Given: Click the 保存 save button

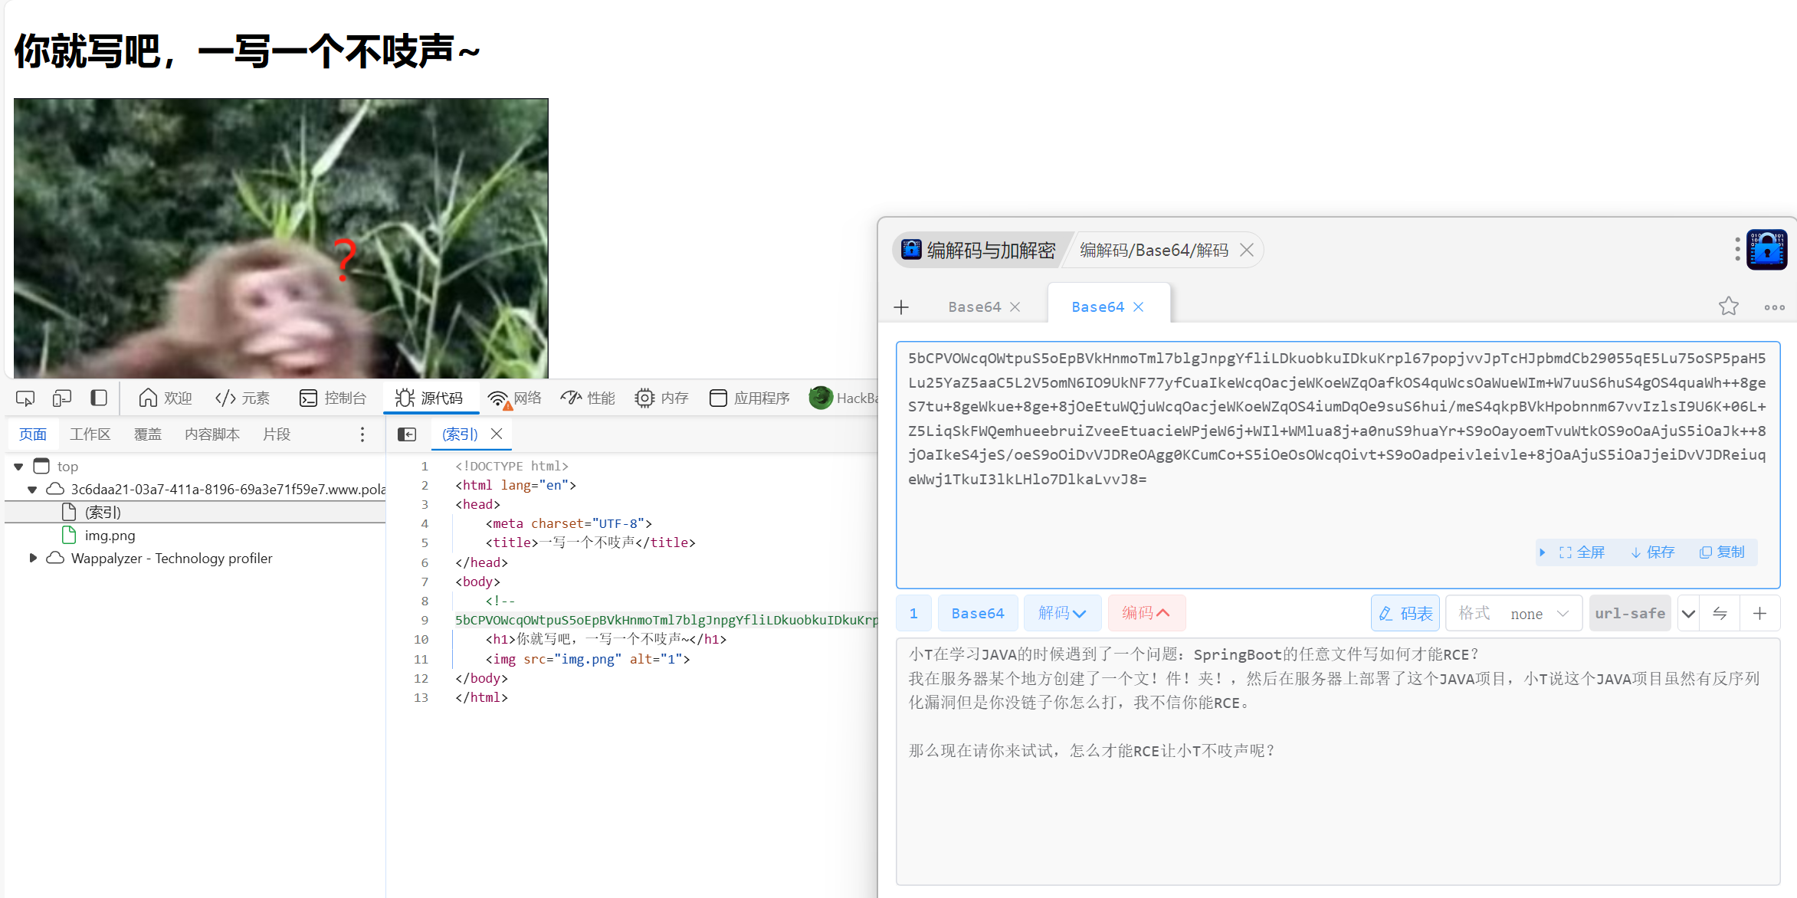Looking at the screenshot, I should tap(1652, 552).
